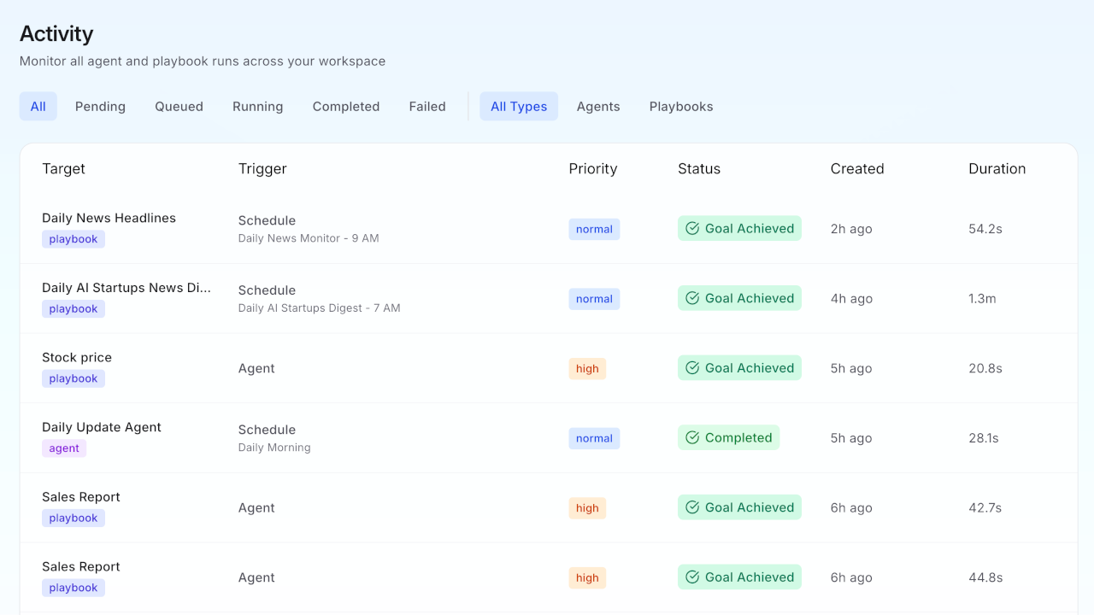Screen dimensions: 1094x615
Task: Enable the Running status filter
Action: 257,106
